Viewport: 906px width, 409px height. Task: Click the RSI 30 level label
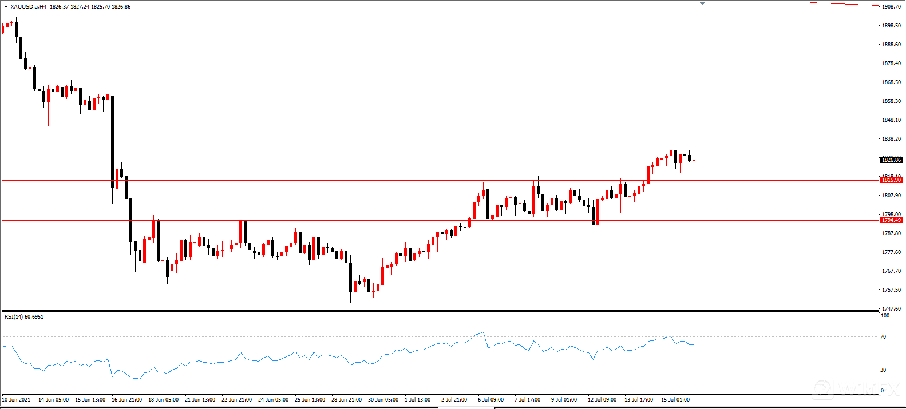point(883,370)
